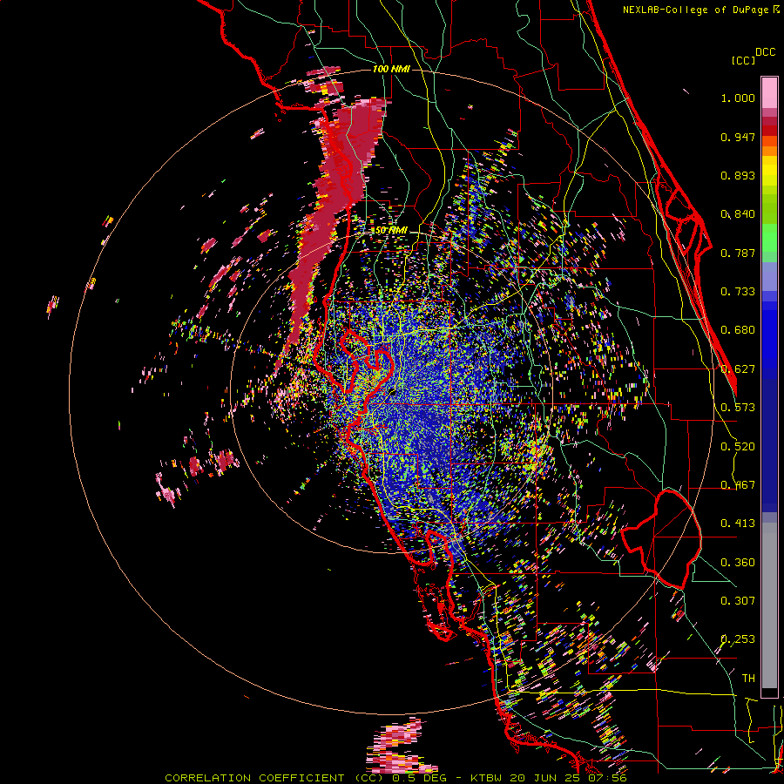Select the 1.000 scale value
The image size is (784, 784).
click(x=738, y=98)
